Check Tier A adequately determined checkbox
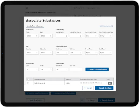This screenshot has width=139, height=107. point(73,8)
